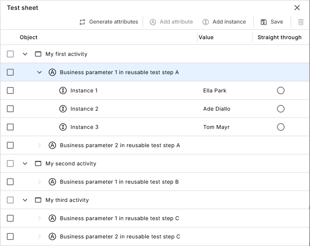This screenshot has width=310, height=246.
Task: Click My third activity window icon
Action: [x=38, y=200]
